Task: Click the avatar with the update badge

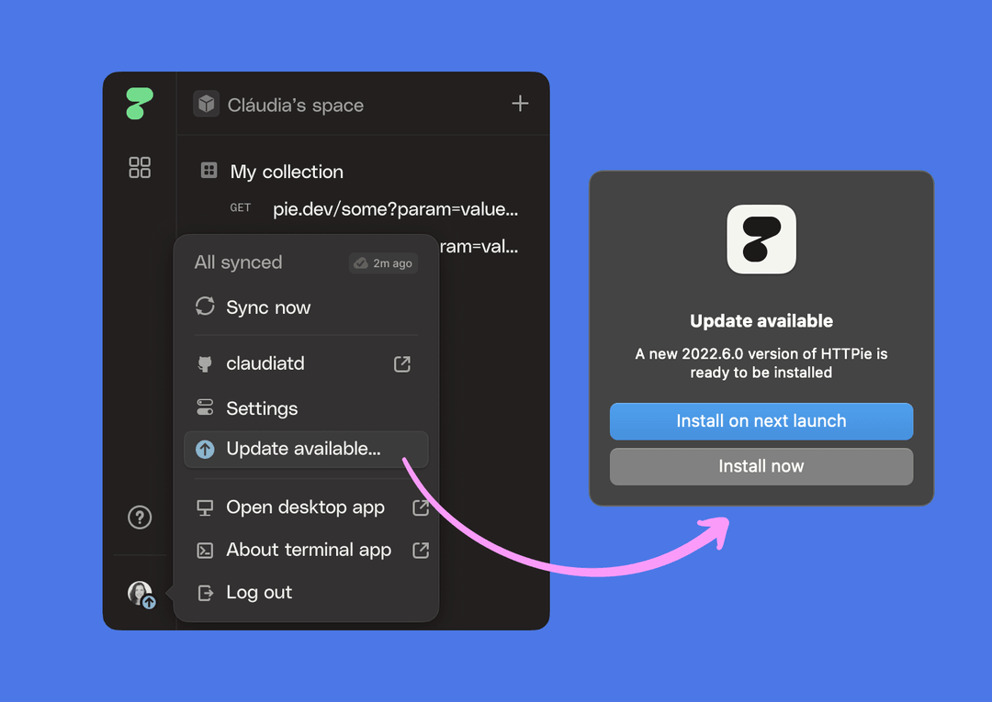Action: (140, 594)
